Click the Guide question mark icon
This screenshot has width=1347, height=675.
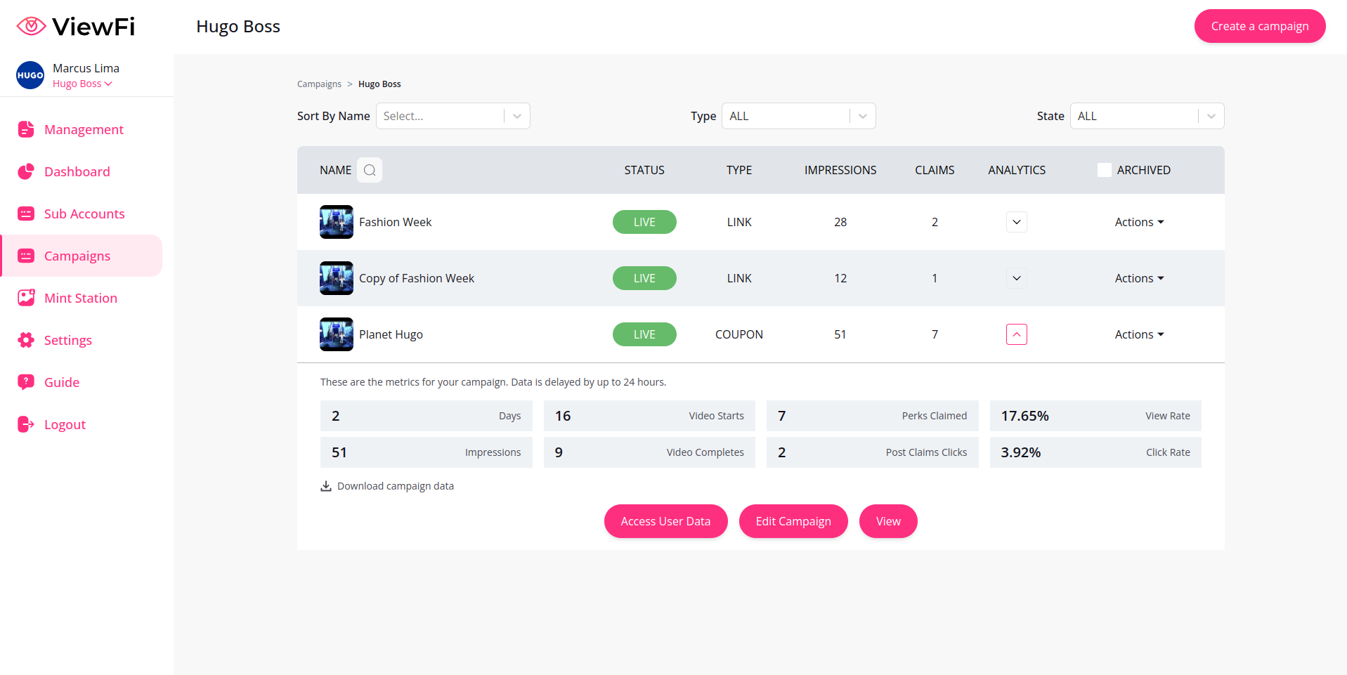coord(26,382)
